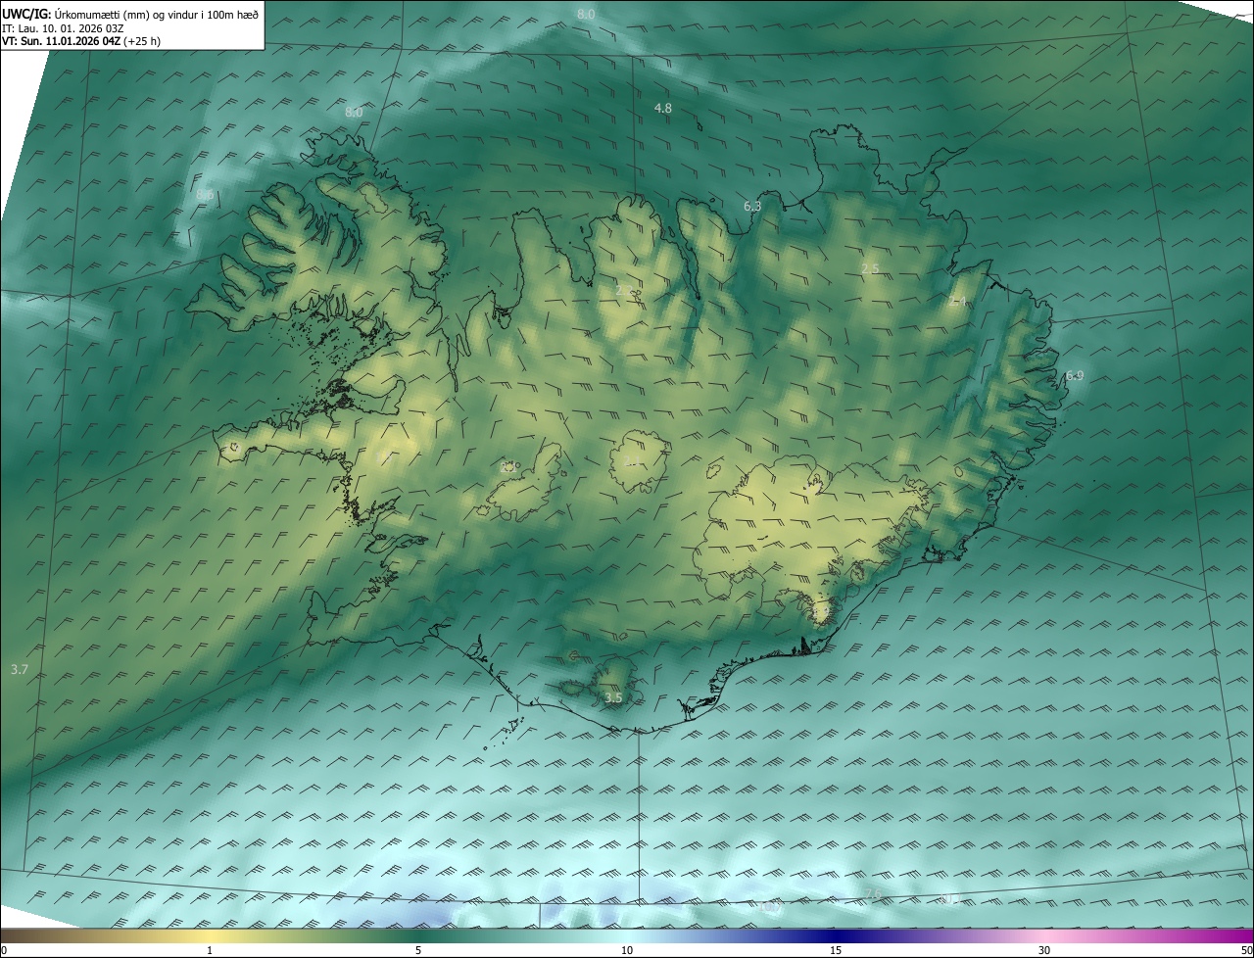Click the colorbar tick label 0
Viewport: 1254px width, 958px height.
tap(4, 950)
